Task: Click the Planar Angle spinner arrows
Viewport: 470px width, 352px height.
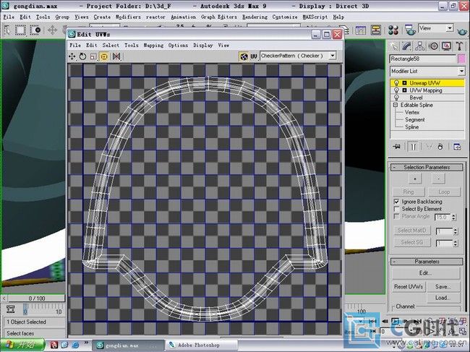Action: (454, 217)
